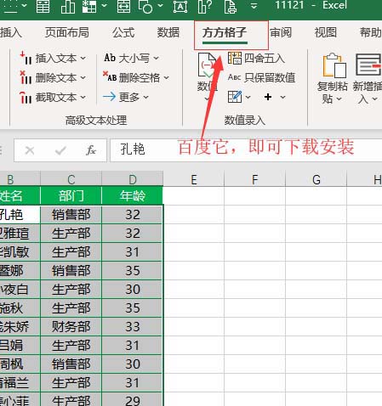Confirm entry with checkmark icon
Viewport: 382px width, 406px height.
[60, 150]
